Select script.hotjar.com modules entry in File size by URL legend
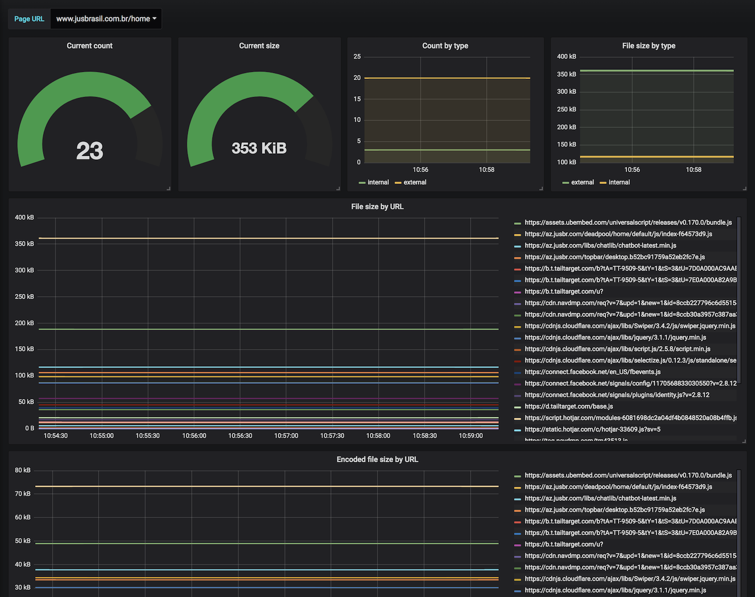Viewport: 755px width, 597px height. coord(631,418)
